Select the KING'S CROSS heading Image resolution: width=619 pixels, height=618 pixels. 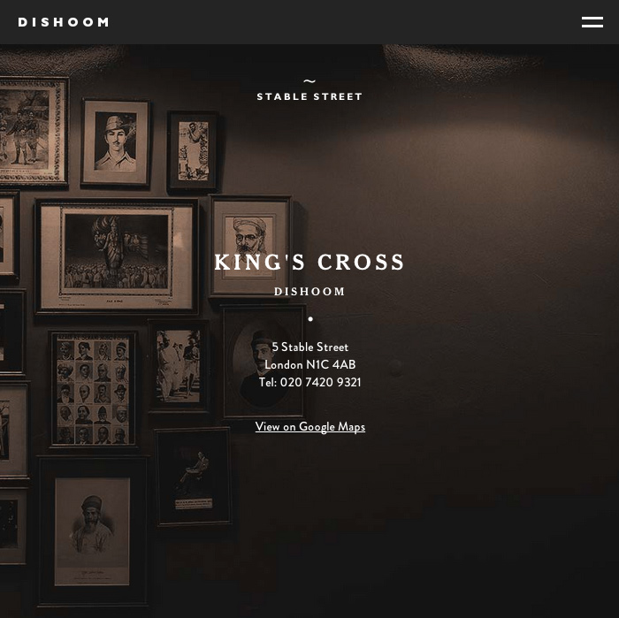tap(309, 262)
